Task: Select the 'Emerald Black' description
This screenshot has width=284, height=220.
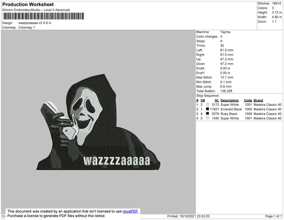Action: pos(231,109)
